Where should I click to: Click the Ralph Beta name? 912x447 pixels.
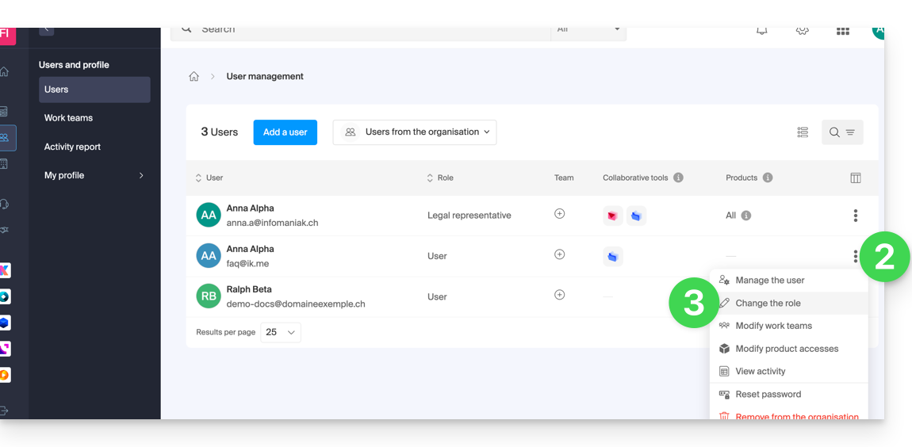[249, 289]
